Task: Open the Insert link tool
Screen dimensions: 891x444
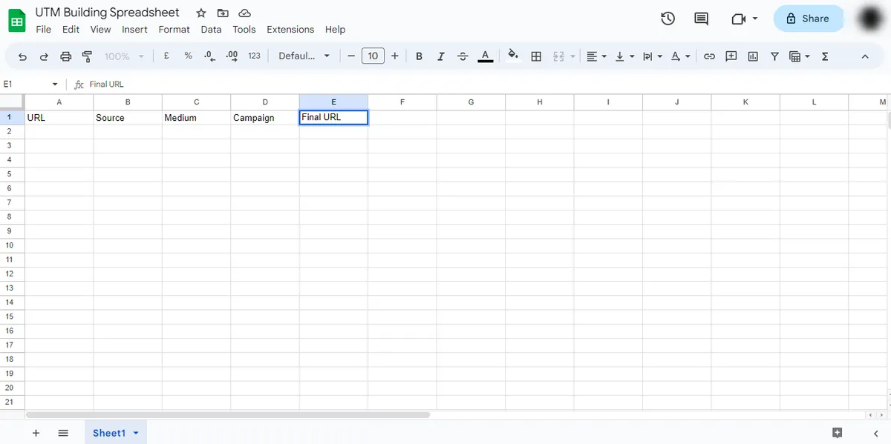Action: [x=708, y=56]
